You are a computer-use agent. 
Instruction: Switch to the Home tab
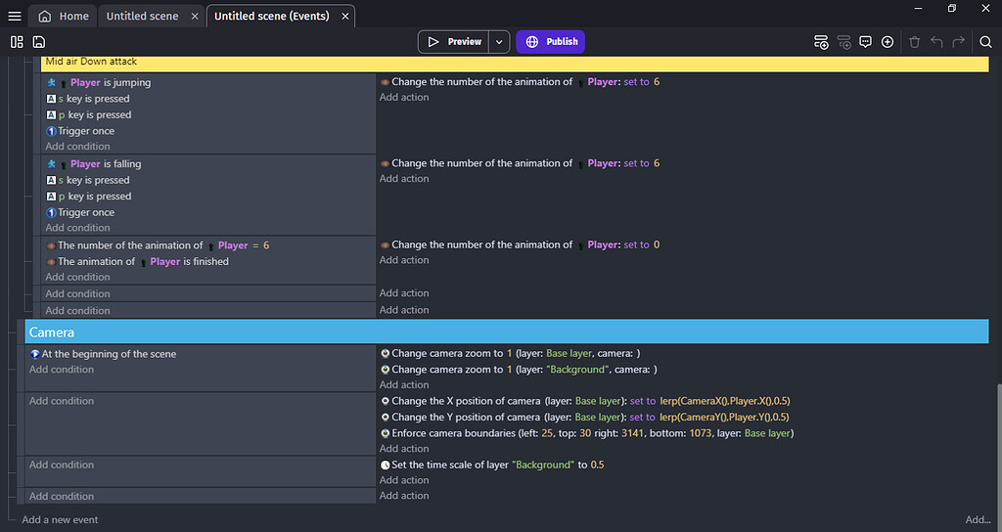click(x=64, y=16)
